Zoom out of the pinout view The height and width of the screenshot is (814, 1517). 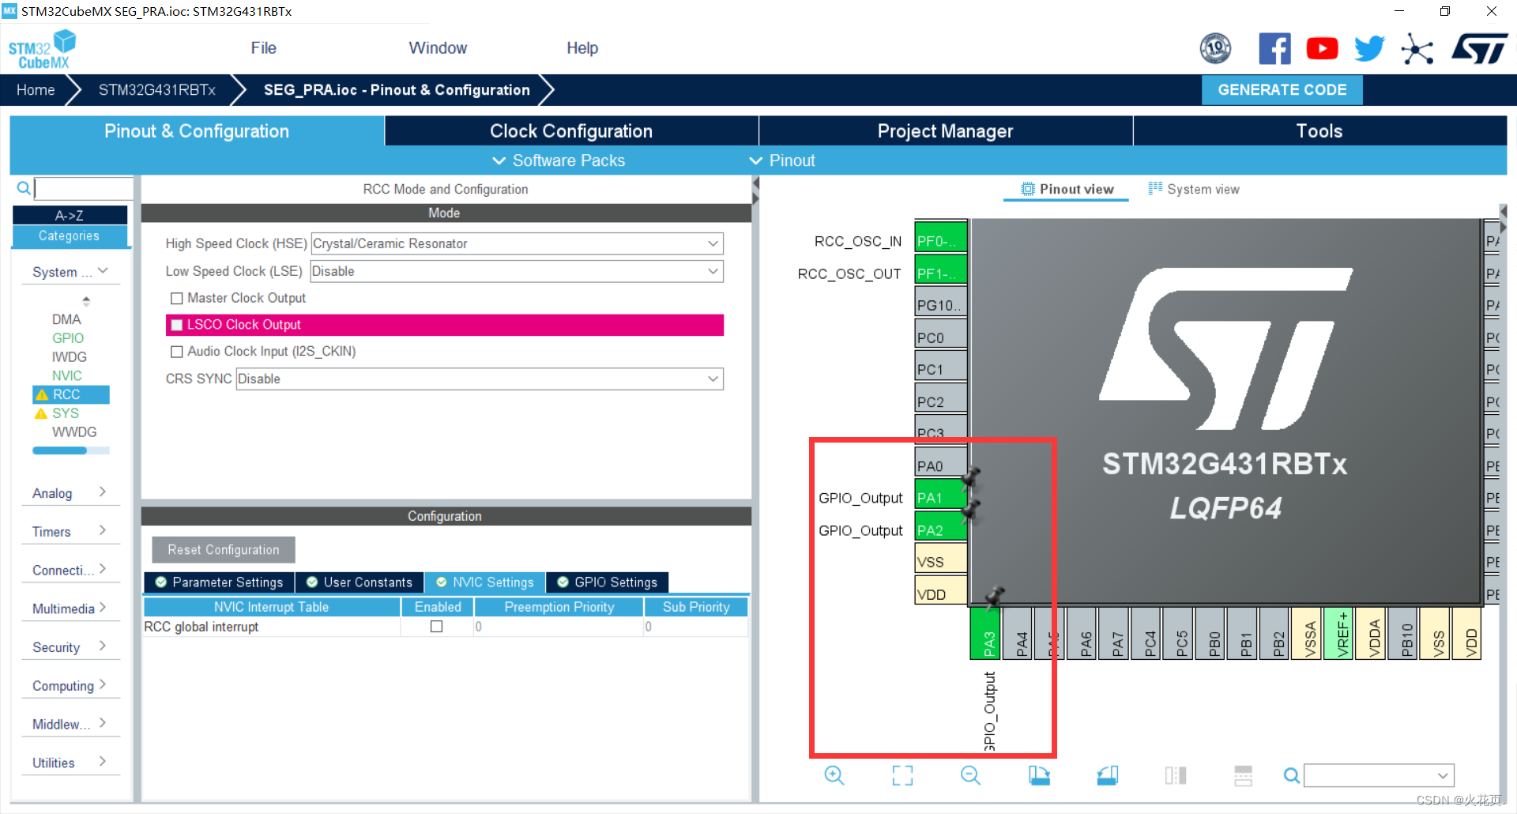970,775
